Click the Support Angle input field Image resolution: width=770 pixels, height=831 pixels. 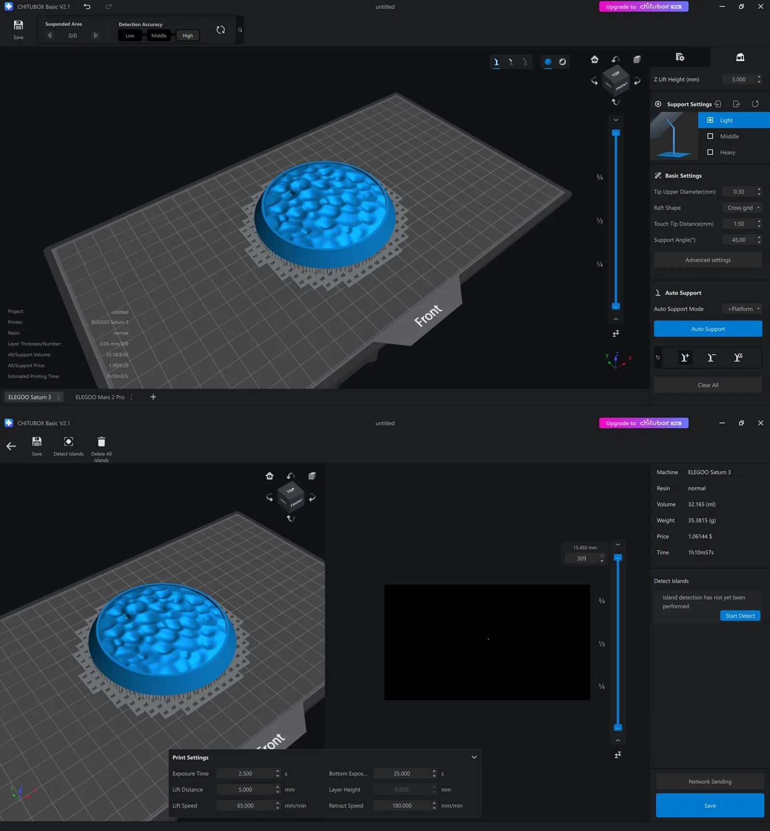739,240
